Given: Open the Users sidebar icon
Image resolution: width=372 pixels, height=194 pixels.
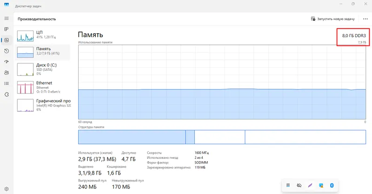Looking at the screenshot, I should pyautogui.click(x=7, y=73).
